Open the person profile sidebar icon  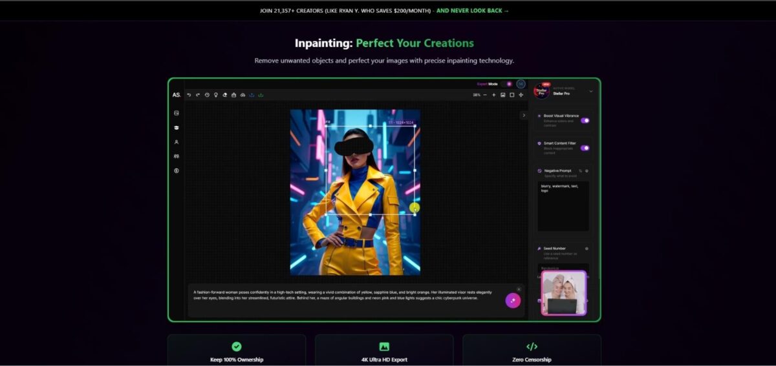177,142
